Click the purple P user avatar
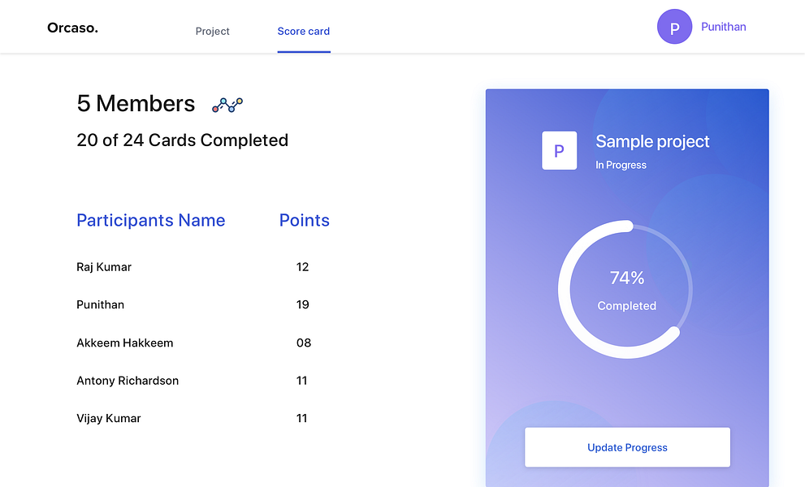The width and height of the screenshot is (805, 487). coord(674,27)
